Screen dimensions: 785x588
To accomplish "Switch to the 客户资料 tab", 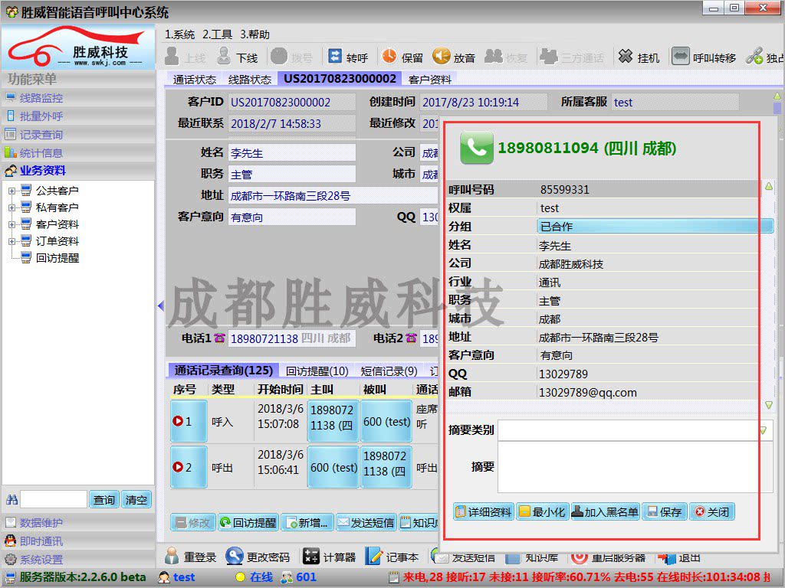I will [430, 80].
